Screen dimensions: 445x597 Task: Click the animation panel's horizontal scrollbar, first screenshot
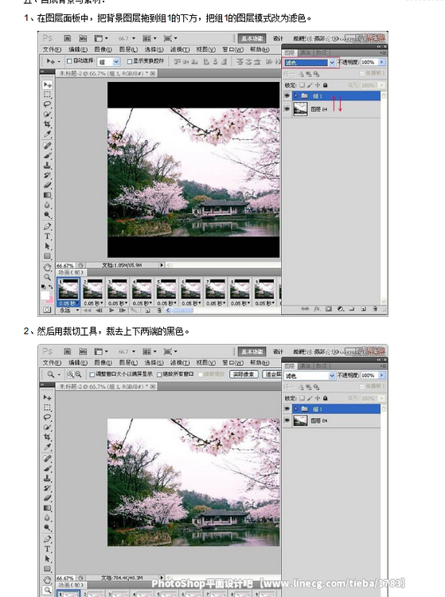[182, 310]
